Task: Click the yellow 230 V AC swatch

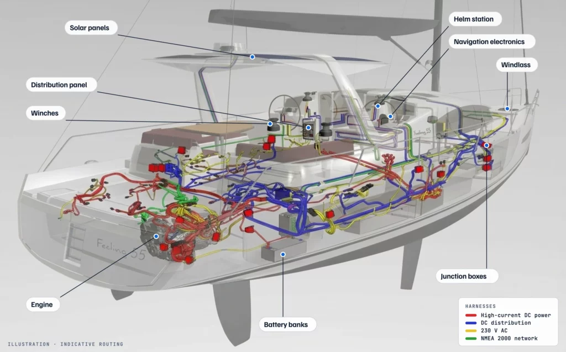Action: pyautogui.click(x=471, y=330)
